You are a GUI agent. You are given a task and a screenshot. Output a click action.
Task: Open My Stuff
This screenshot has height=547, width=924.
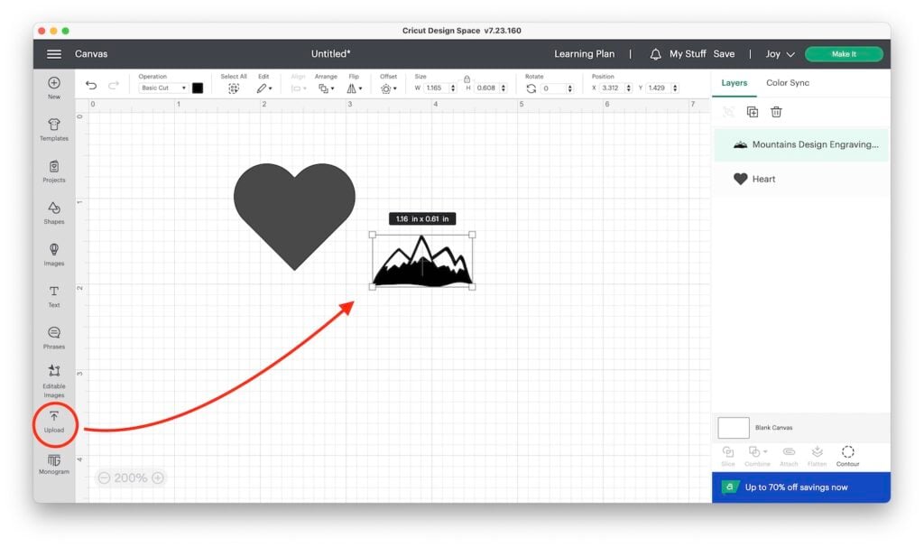point(687,53)
